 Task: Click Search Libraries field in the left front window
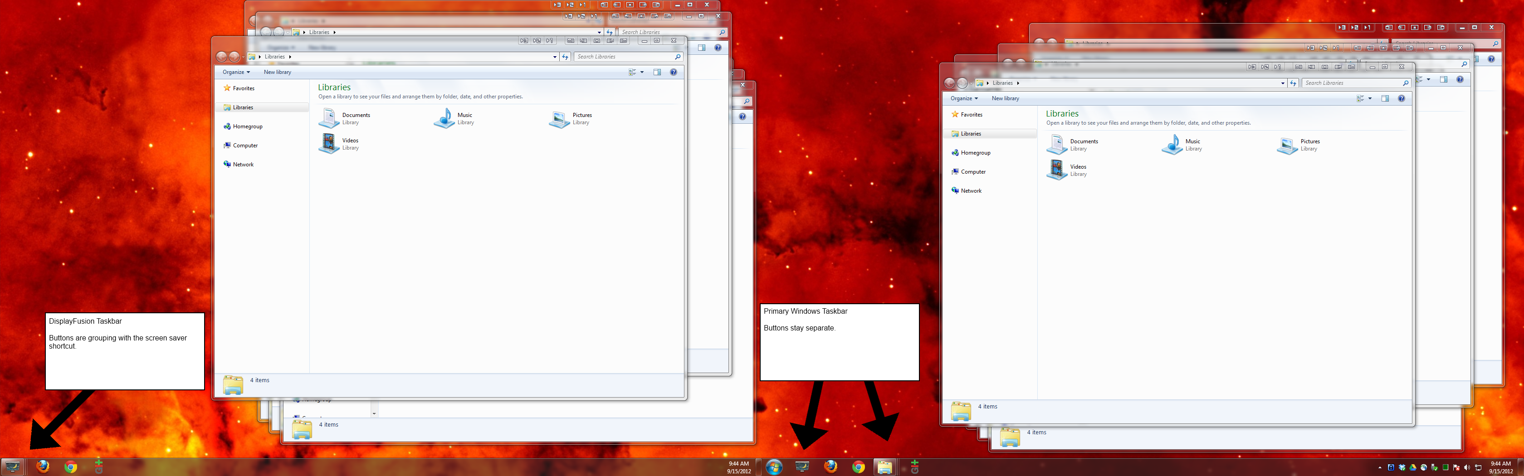(624, 57)
